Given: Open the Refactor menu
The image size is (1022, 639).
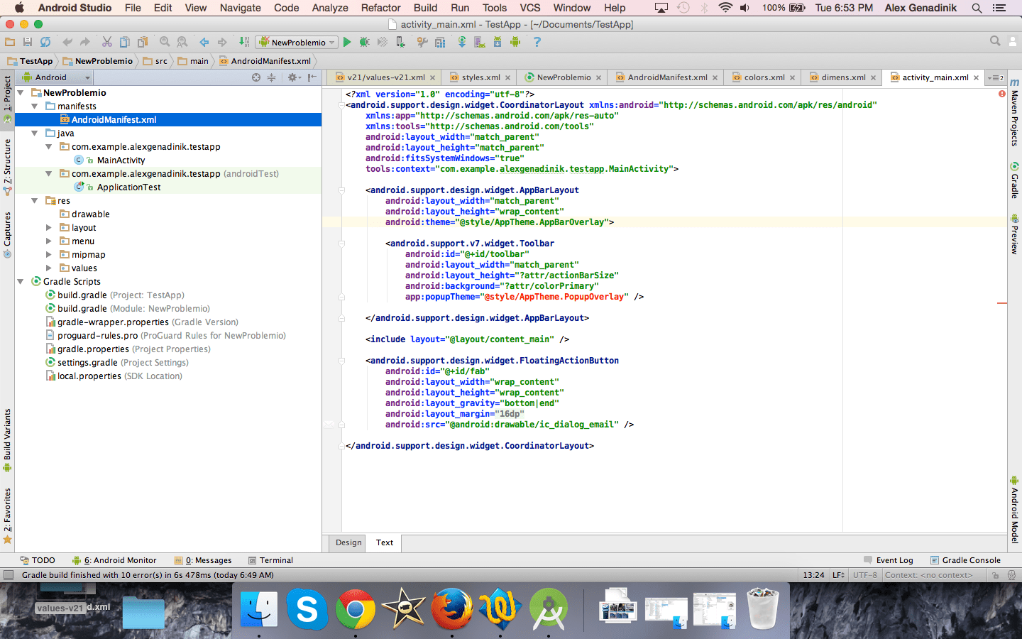Looking at the screenshot, I should coord(380,8).
